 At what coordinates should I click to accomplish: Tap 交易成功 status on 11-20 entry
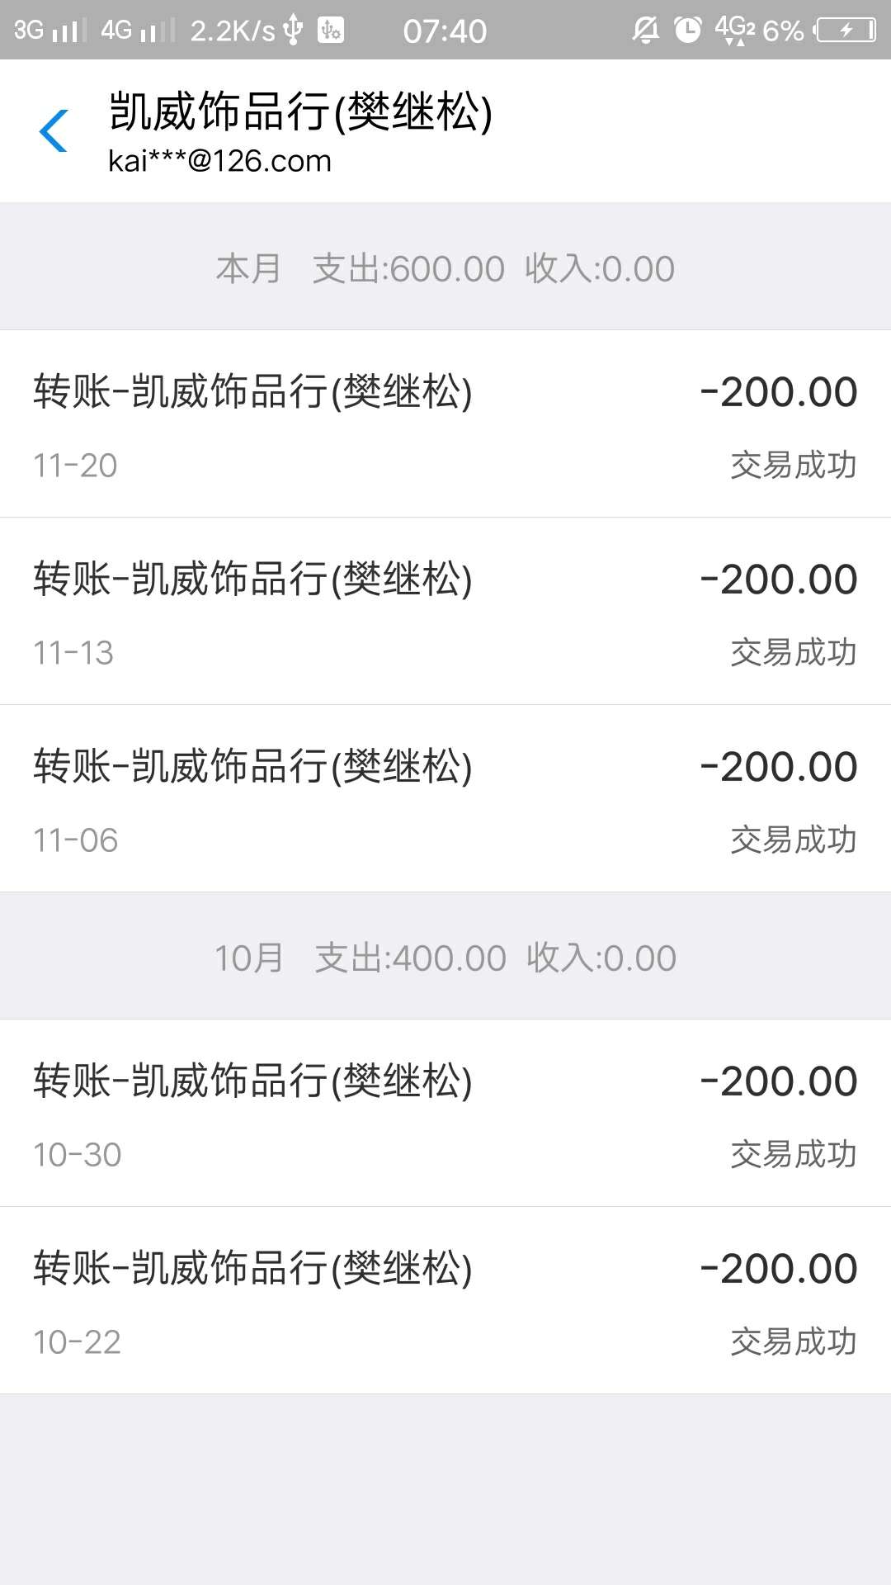tap(793, 465)
